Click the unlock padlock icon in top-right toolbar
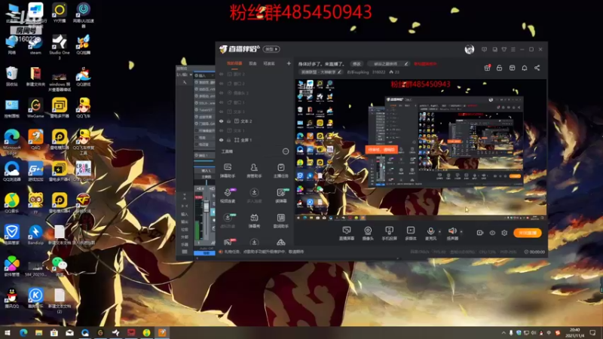 (x=499, y=68)
